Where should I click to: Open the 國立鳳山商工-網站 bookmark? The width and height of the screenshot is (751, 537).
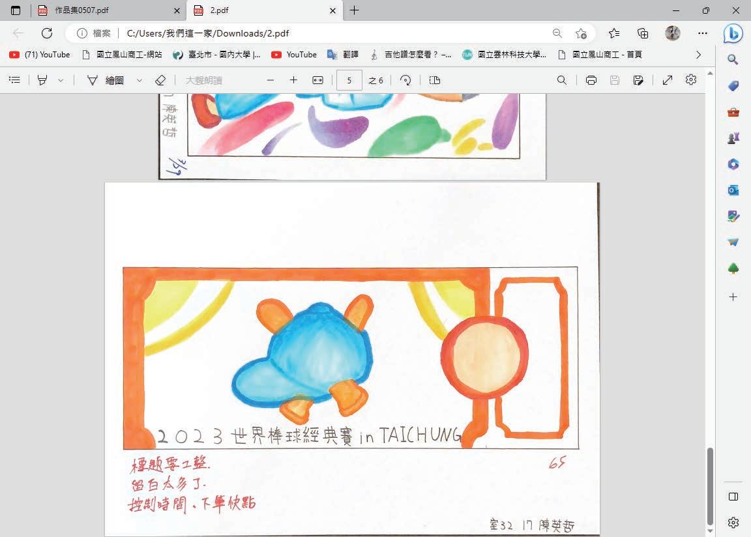(x=122, y=55)
